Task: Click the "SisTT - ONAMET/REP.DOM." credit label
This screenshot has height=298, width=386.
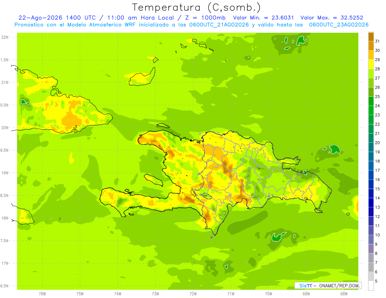Action: click(x=328, y=285)
